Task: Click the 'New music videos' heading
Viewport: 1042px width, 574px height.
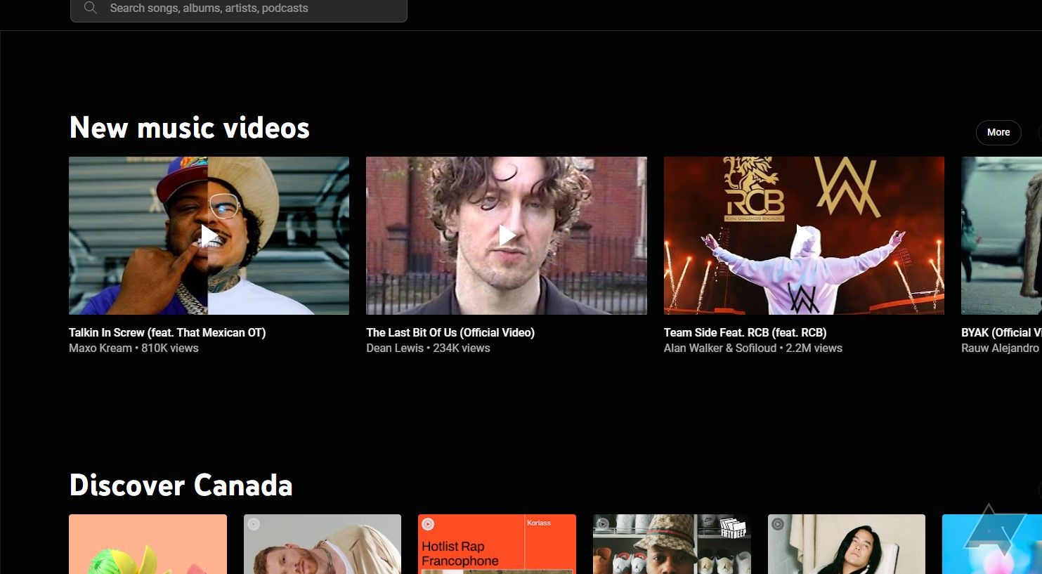Action: click(190, 128)
